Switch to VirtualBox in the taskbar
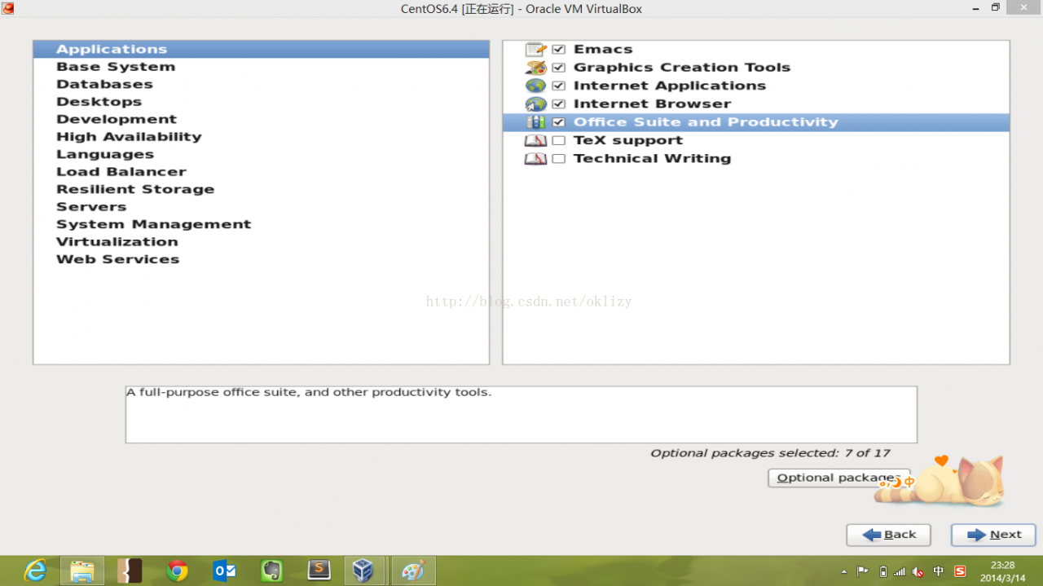Viewport: 1043px width, 586px height. pos(365,571)
